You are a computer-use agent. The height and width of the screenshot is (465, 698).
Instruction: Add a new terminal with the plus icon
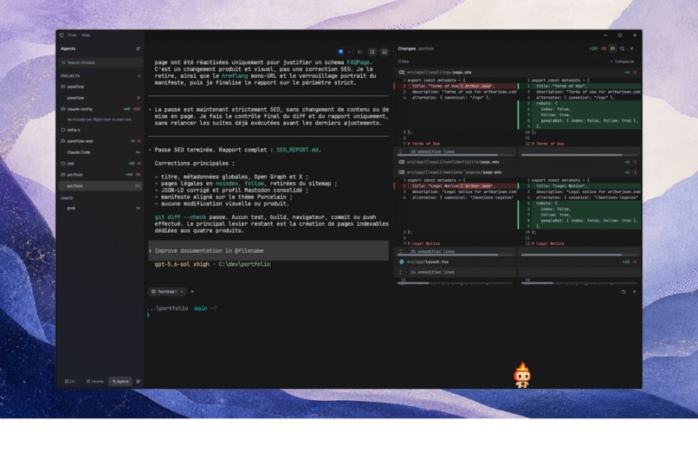192,292
